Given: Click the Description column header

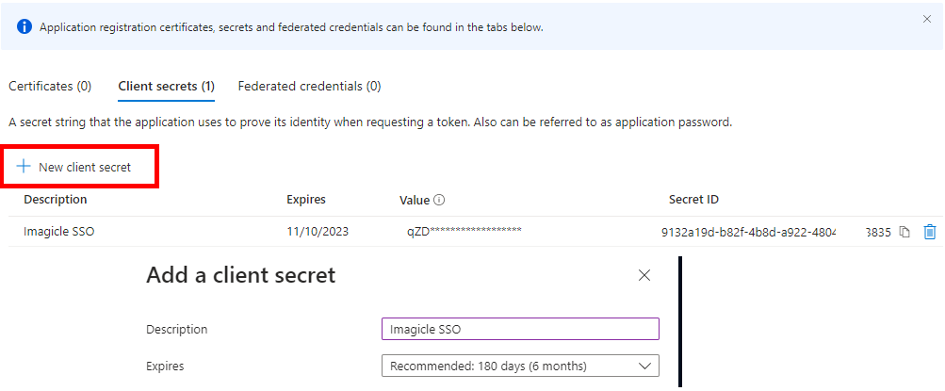Looking at the screenshot, I should click(56, 200).
